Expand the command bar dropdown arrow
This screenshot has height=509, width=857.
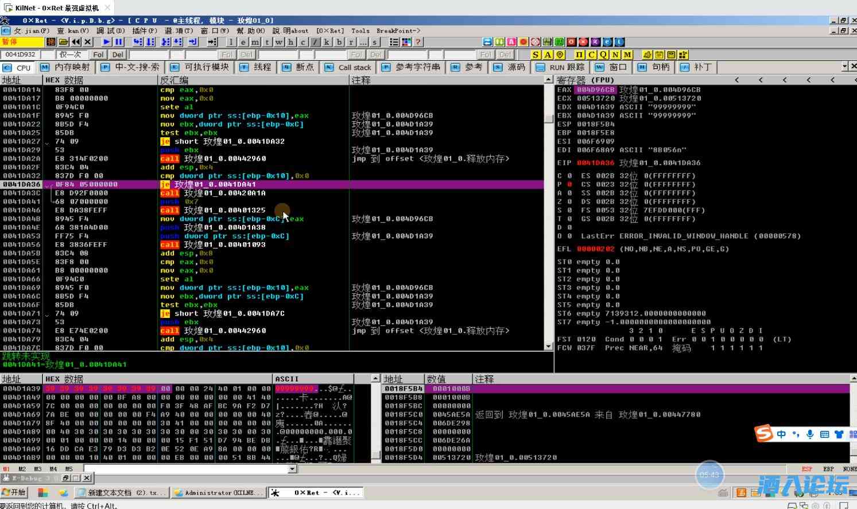(292, 469)
